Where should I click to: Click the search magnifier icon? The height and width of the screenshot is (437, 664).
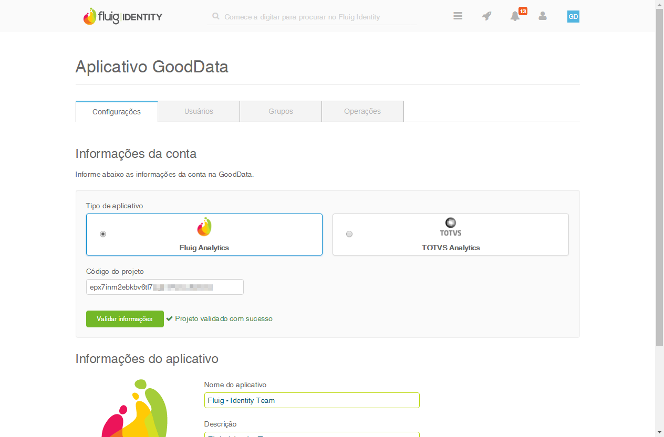(216, 16)
